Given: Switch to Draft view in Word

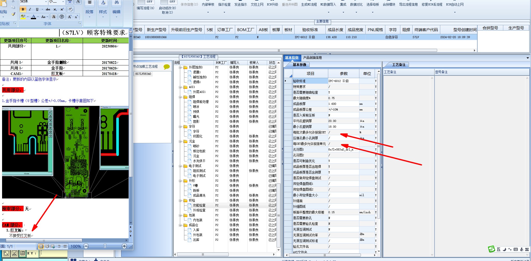Looking at the screenshot, I should [x=65, y=246].
